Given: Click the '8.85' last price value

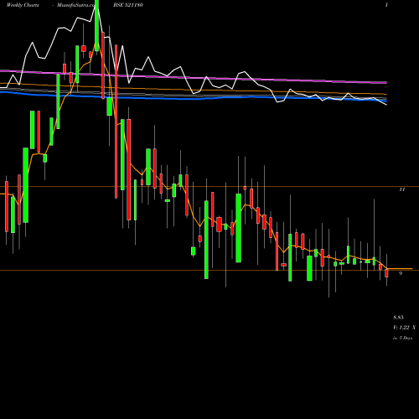Looking at the screenshot, I should click(398, 318).
